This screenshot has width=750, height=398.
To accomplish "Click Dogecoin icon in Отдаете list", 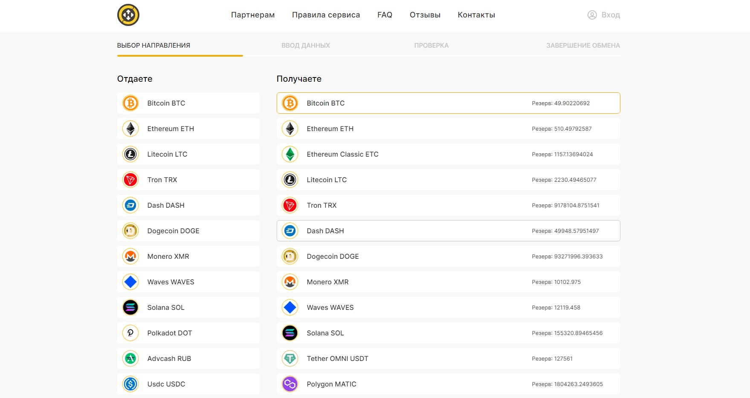I will pos(130,231).
